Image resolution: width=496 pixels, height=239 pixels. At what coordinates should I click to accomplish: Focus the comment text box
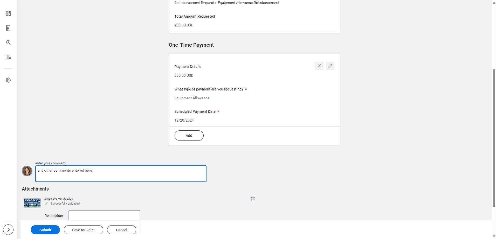click(x=121, y=174)
